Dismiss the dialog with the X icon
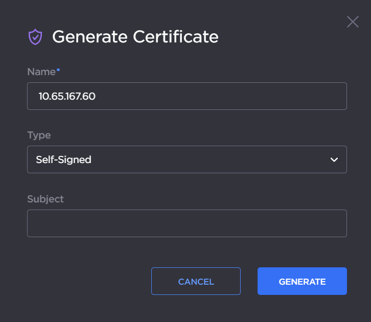 pos(353,21)
